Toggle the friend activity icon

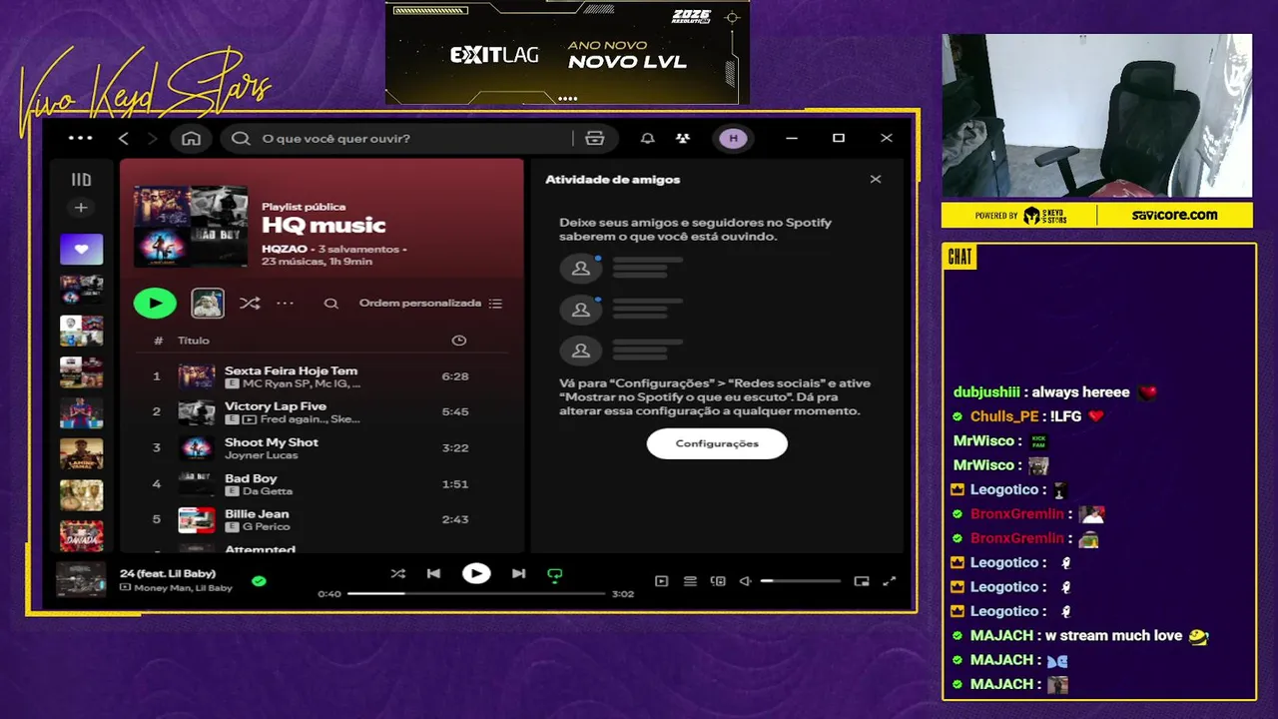[682, 138]
